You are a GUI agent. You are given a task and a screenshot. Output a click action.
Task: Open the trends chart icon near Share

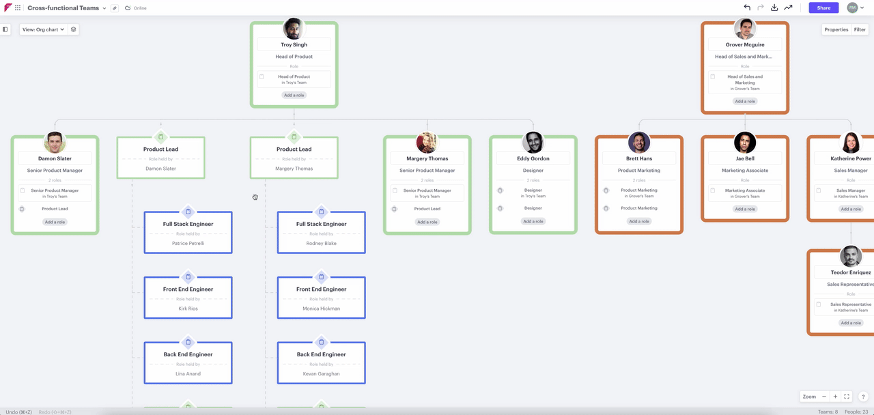tap(788, 7)
